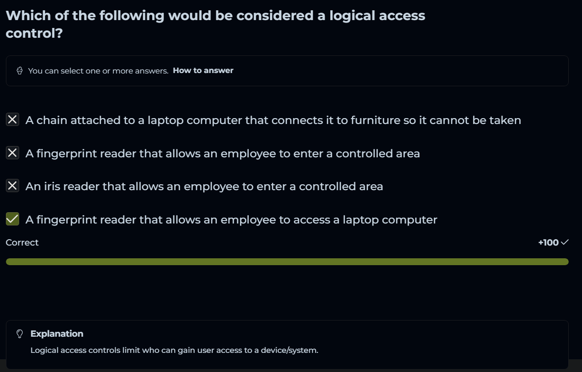Select the answer text about the laptop chain

pos(273,120)
